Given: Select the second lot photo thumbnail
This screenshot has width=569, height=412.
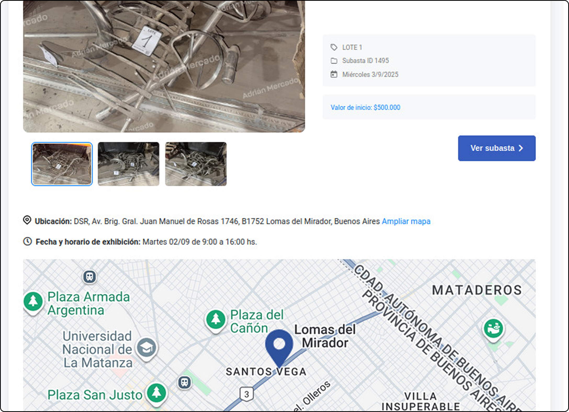Looking at the screenshot, I should 128,164.
